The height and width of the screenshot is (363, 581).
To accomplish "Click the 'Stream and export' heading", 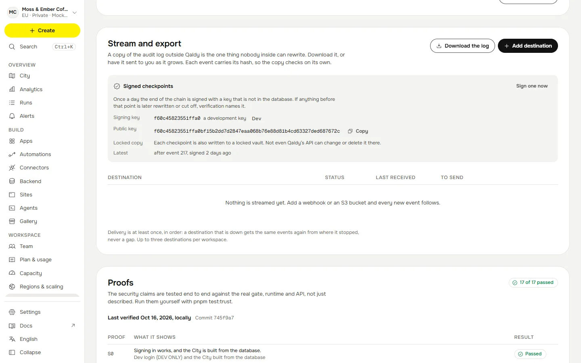I will point(144,44).
